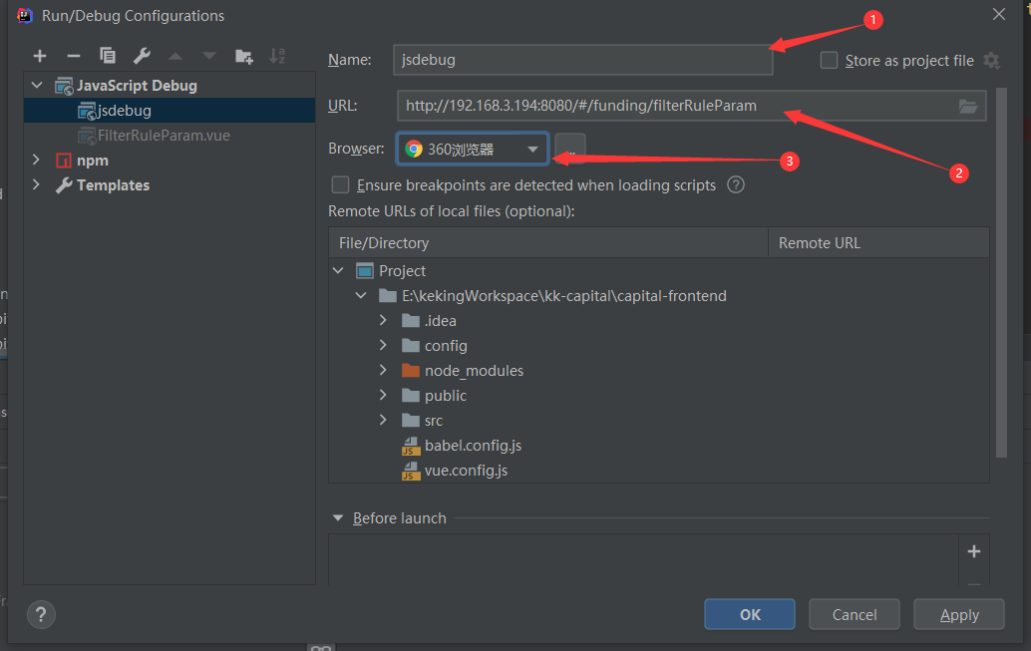
Task: Click the Add New Configuration plus icon
Action: click(x=40, y=56)
